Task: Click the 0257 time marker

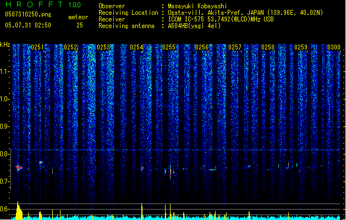Action: point(235,47)
